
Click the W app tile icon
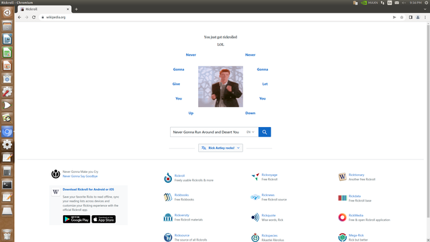click(56, 192)
